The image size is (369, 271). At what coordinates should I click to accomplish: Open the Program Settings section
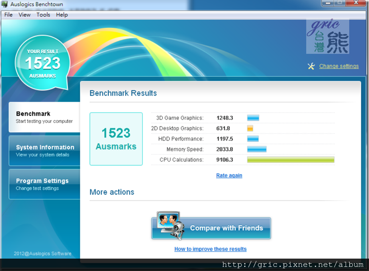[x=45, y=184]
